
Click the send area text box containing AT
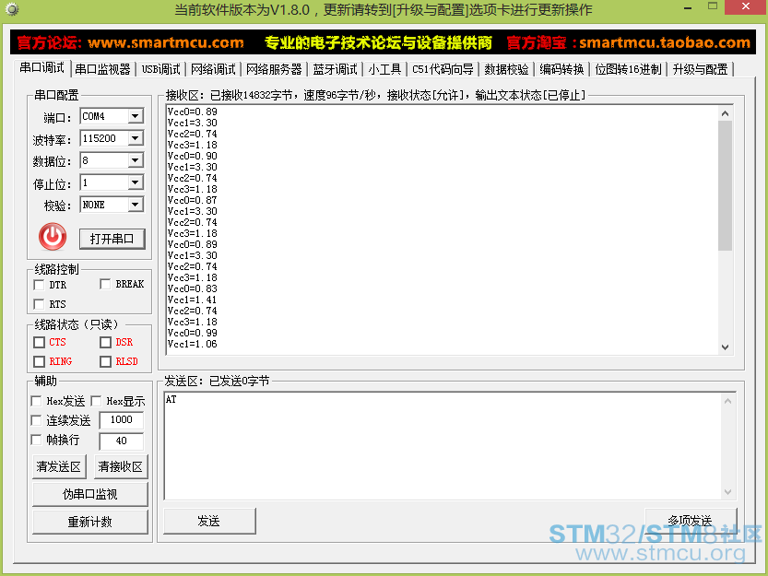click(x=443, y=446)
